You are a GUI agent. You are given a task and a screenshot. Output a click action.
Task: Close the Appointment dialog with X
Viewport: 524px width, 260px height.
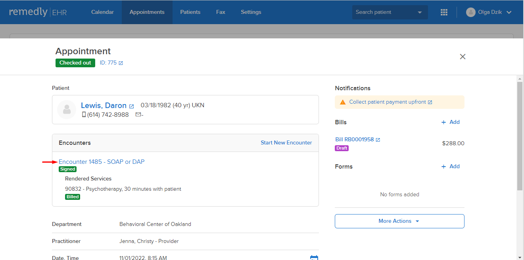pos(463,57)
